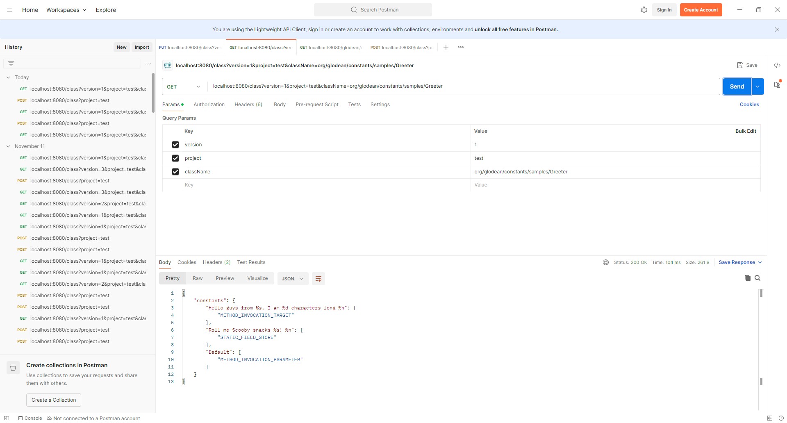
Task: Copy the response body to clipboard
Action: point(747,278)
